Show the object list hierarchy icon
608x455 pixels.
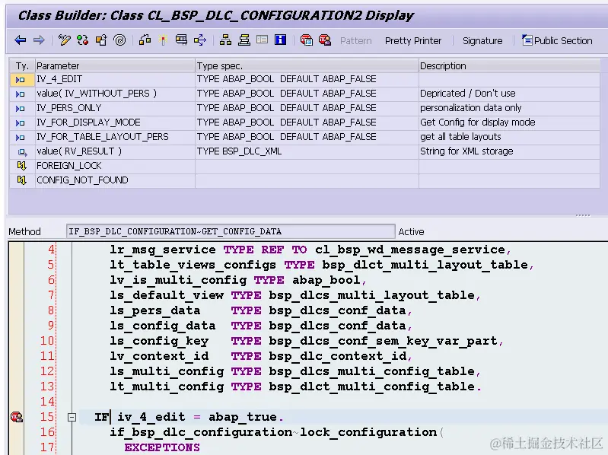tap(225, 40)
